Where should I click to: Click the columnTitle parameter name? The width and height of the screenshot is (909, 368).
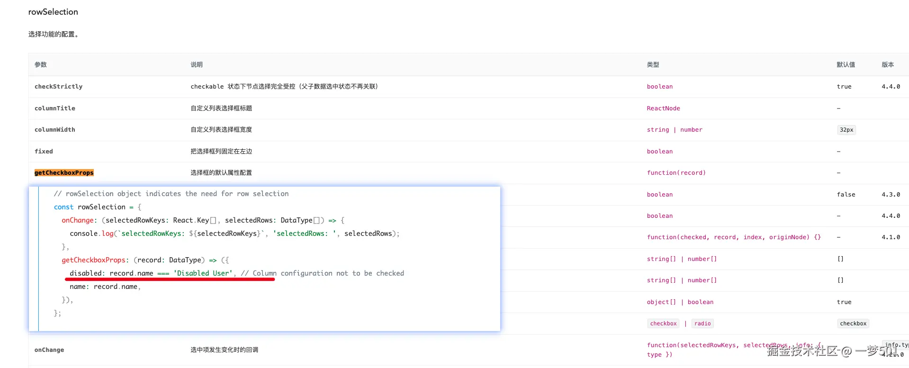point(54,108)
